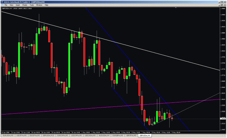
Task: Open the Help menu
Action: click(46, 5)
